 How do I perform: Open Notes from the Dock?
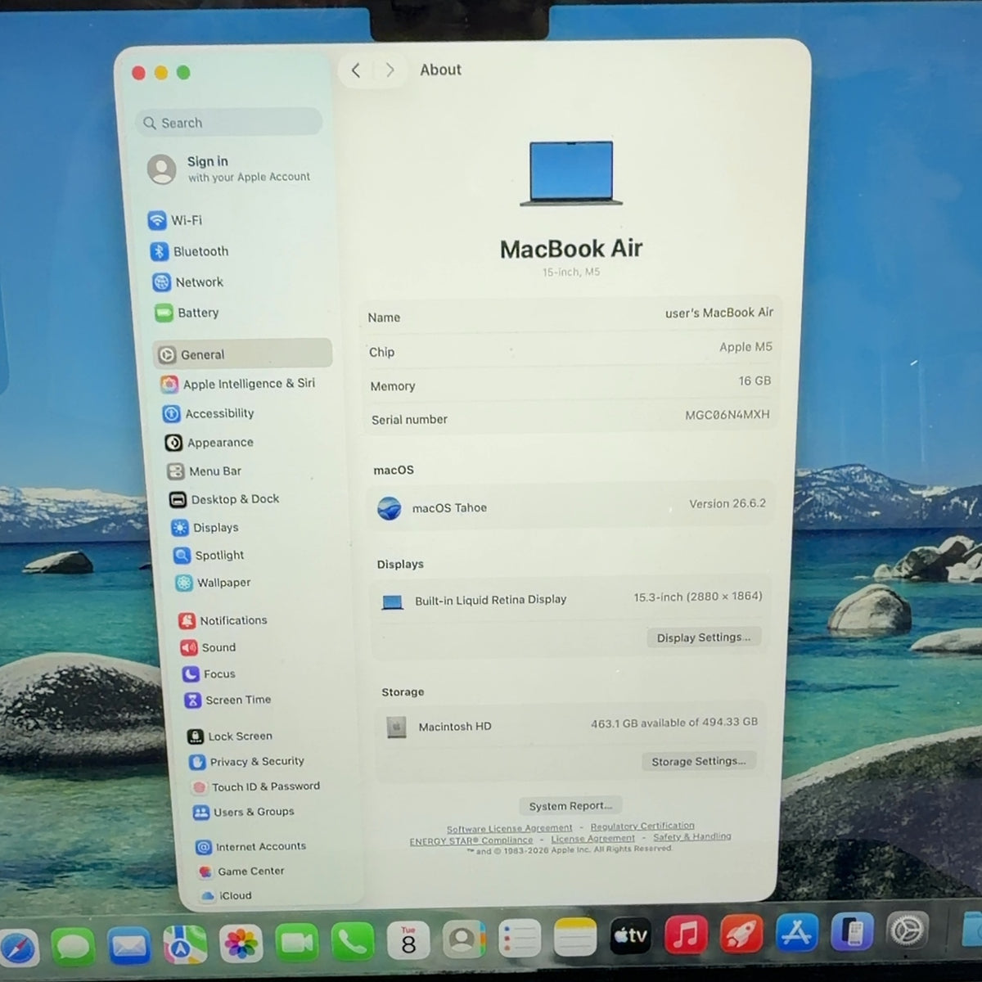[x=574, y=938]
